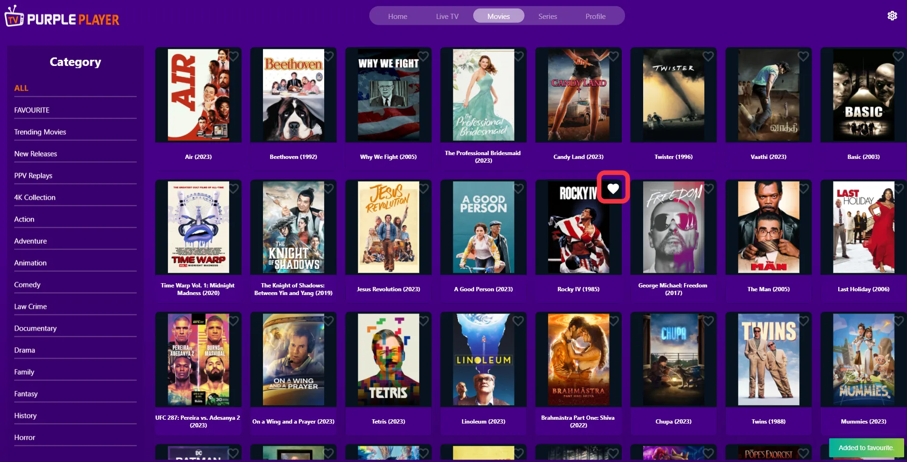Select the Movies tab
This screenshot has height=462, width=907.
[498, 16]
